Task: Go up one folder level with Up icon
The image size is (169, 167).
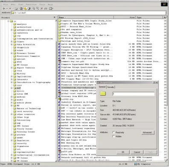Action: 16,9
